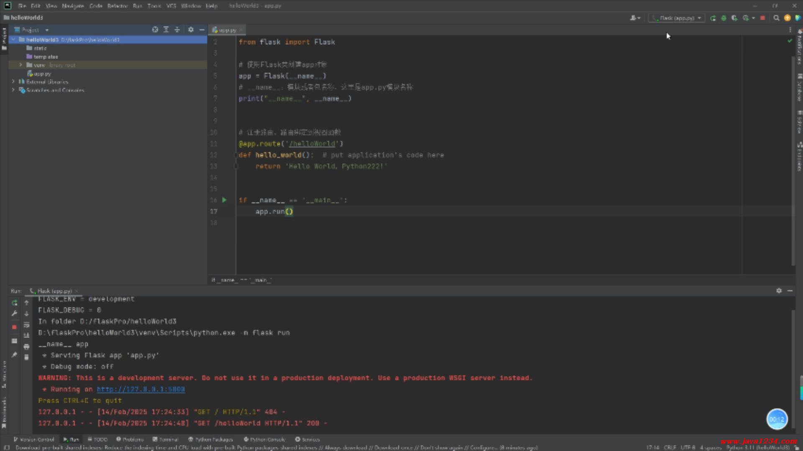This screenshot has height=451, width=803.
Task: Start debugging with the green bug icon
Action: 724,18
